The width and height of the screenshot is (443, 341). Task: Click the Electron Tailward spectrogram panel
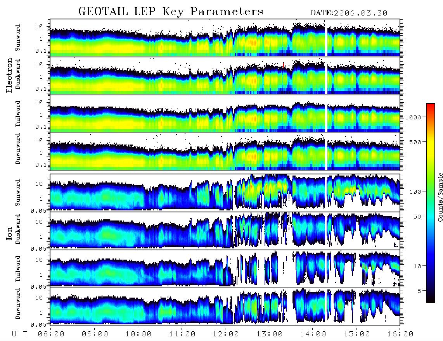(225, 114)
